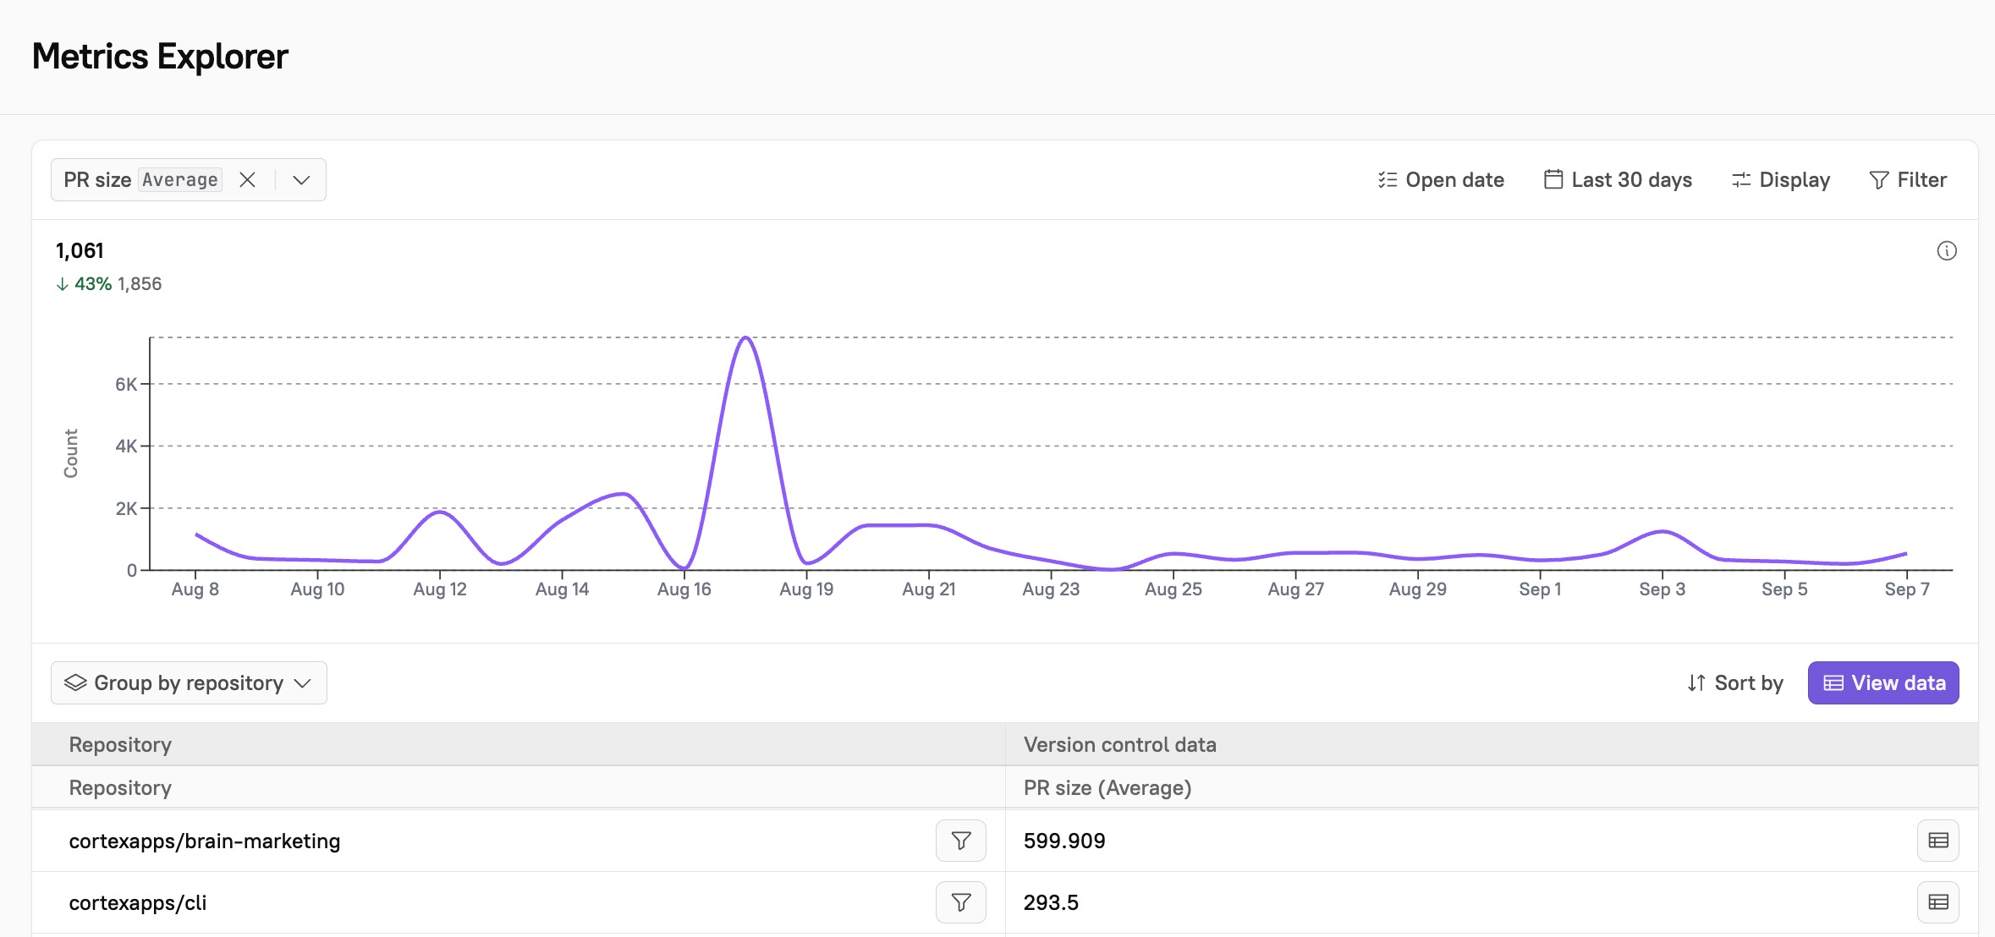
Task: Click the Group by repository layers icon
Action: [x=76, y=682]
